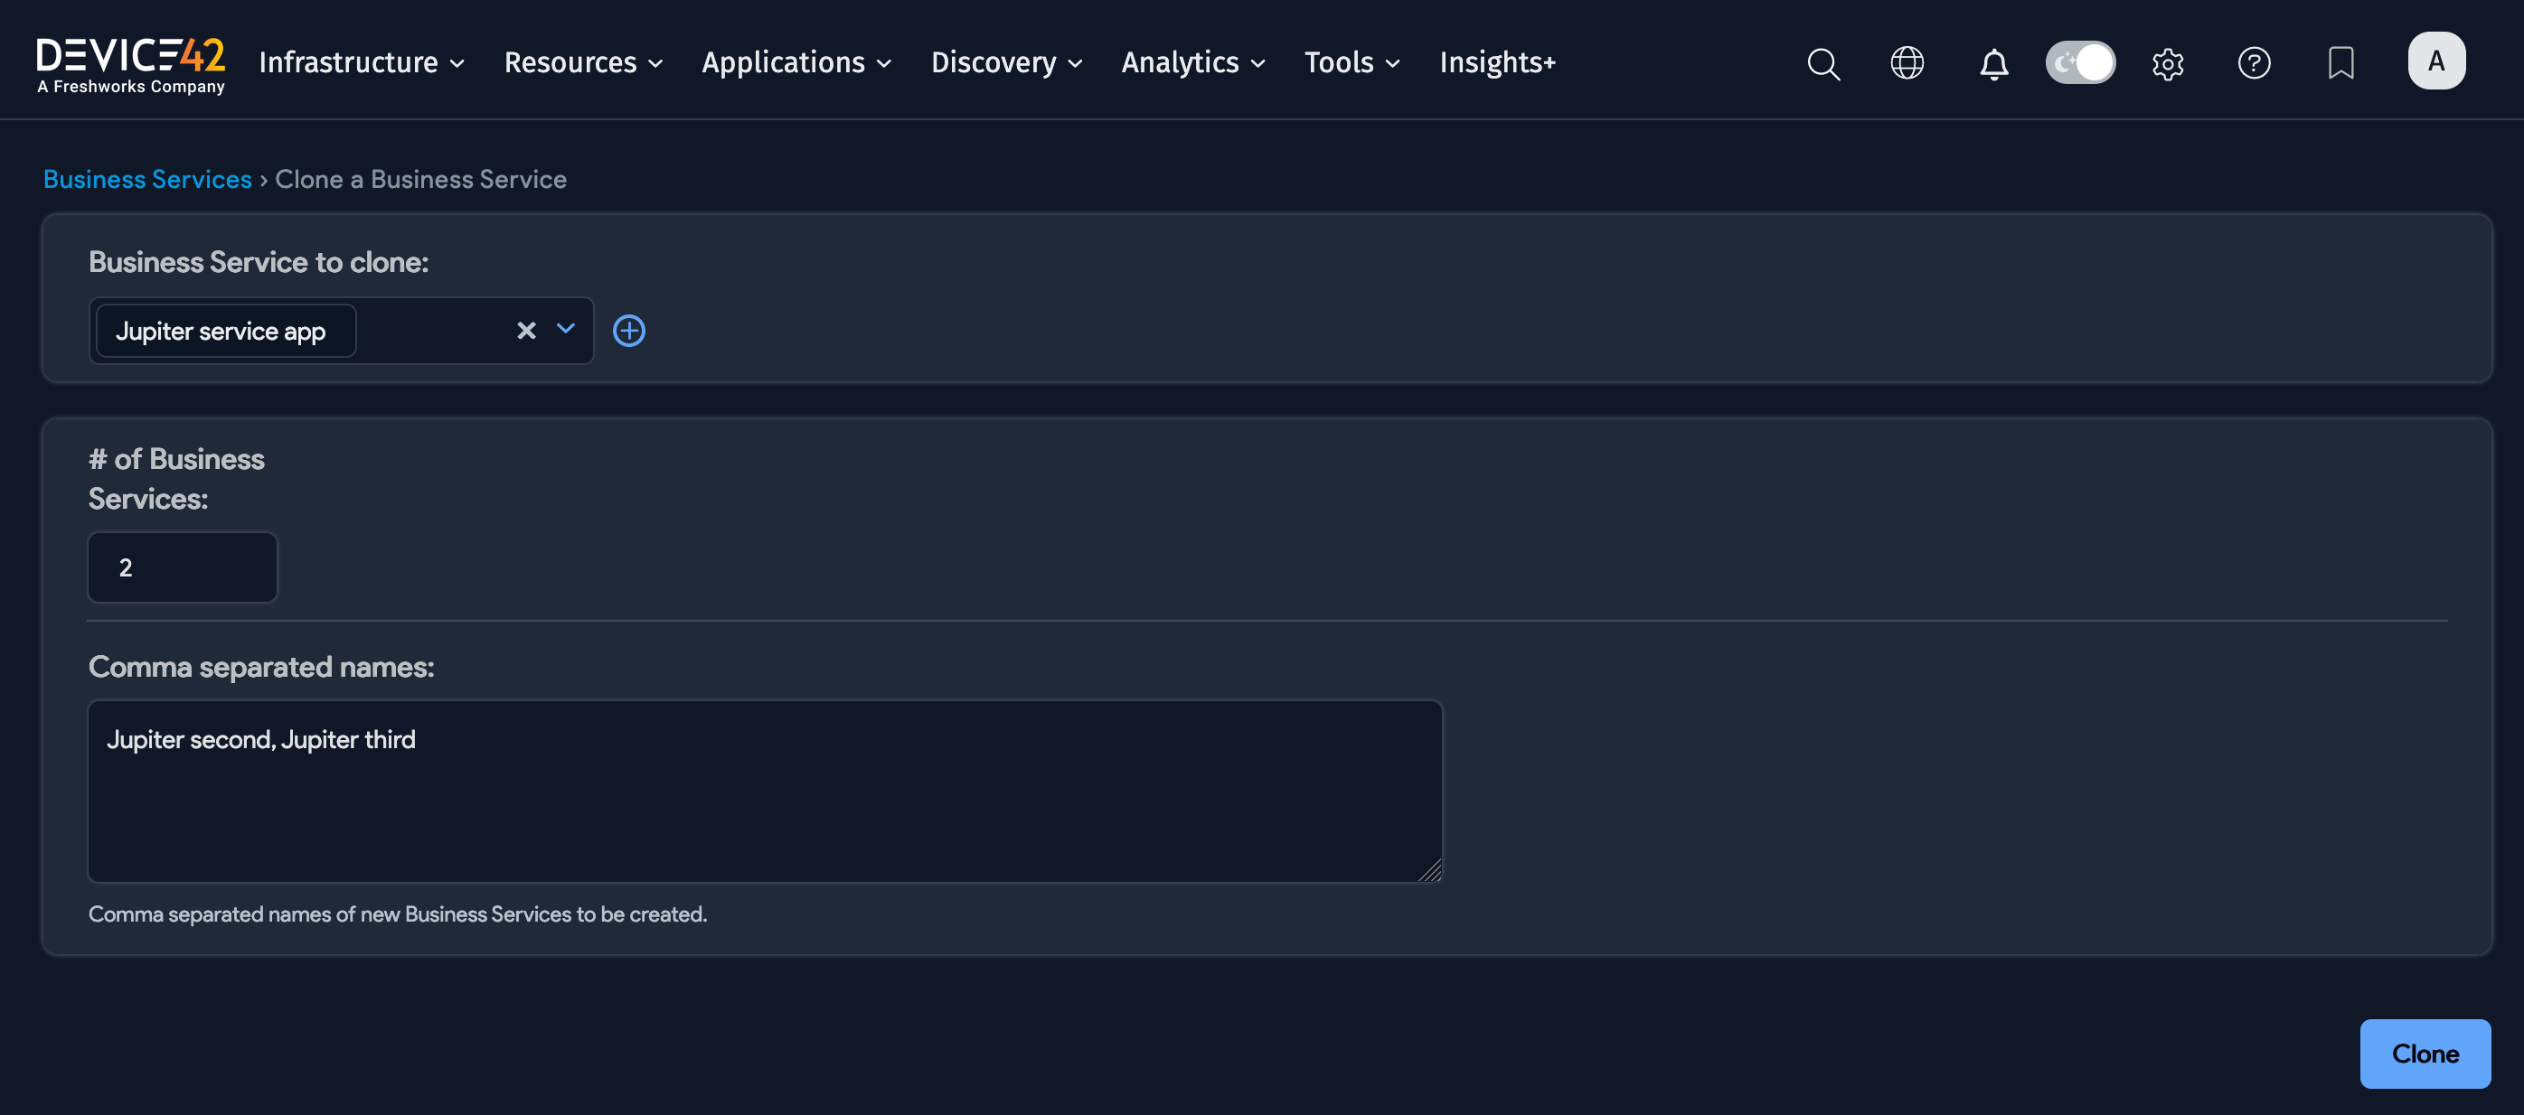This screenshot has width=2524, height=1115.
Task: Open the settings gear icon
Action: point(2167,65)
